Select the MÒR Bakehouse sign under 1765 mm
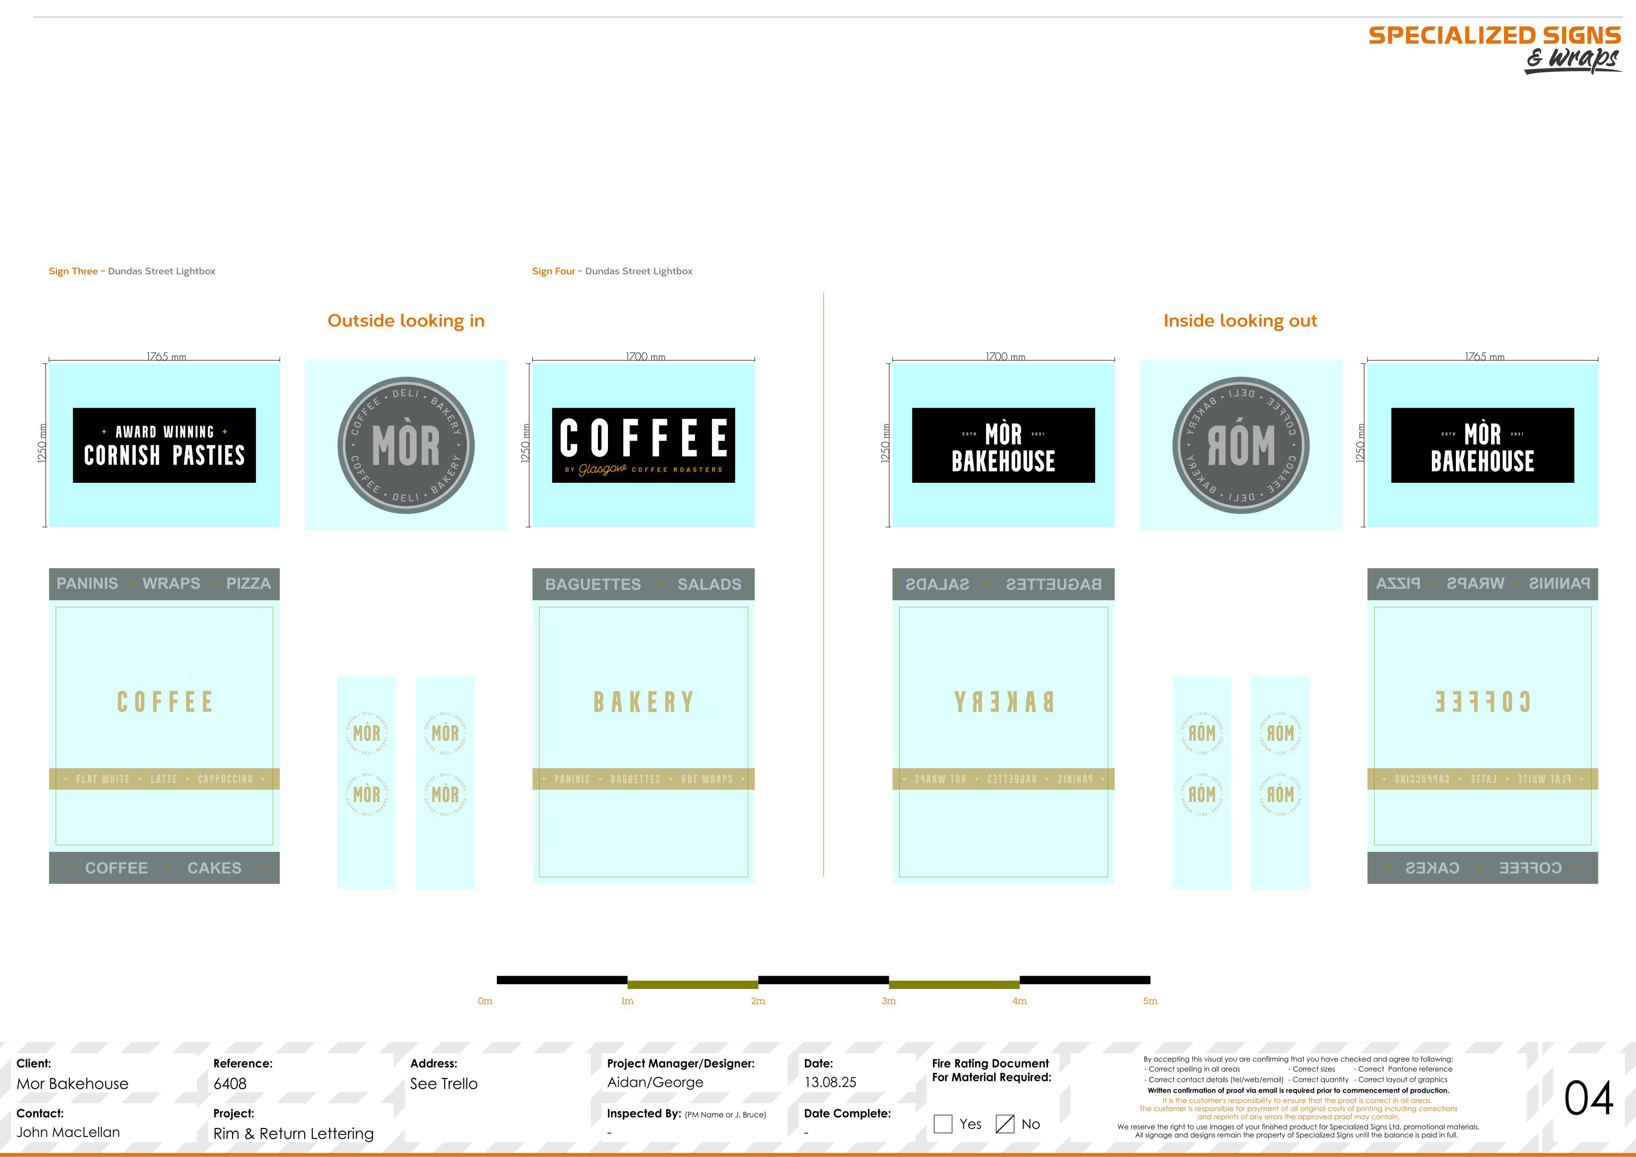Viewport: 1636px width, 1157px height. [1483, 445]
